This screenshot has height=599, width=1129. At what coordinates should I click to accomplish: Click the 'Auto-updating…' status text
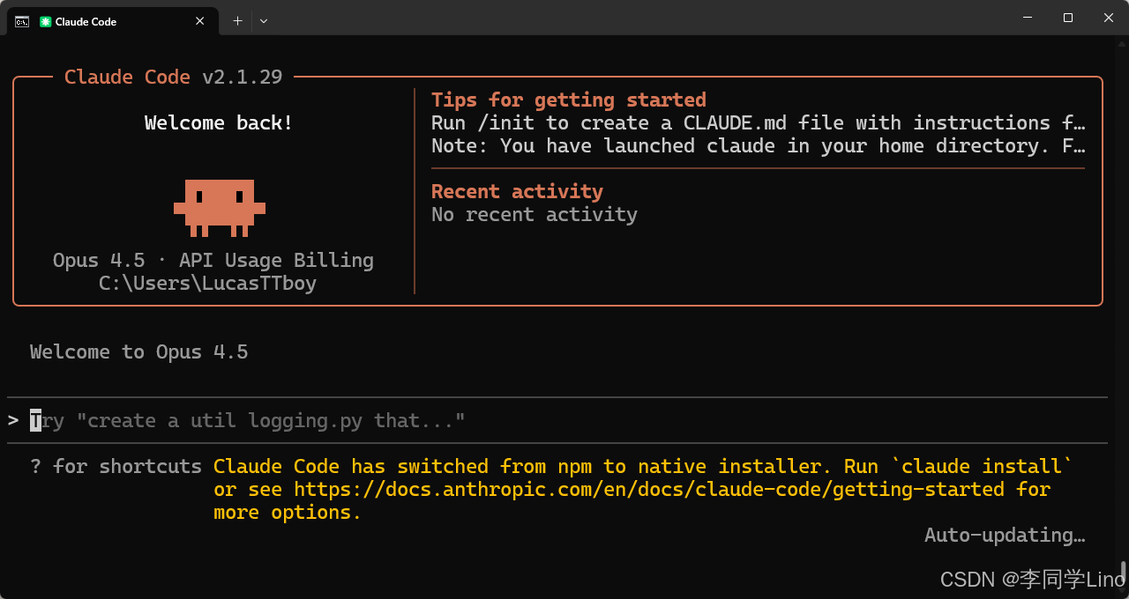(1005, 535)
